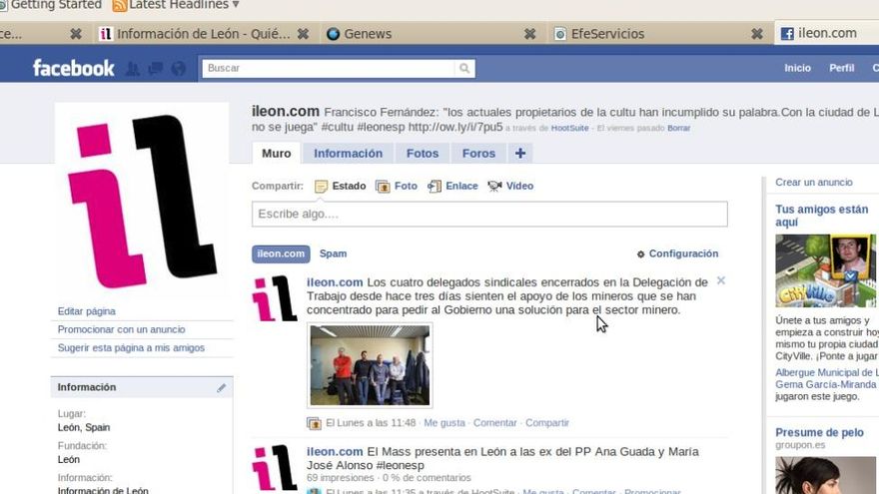The width and height of the screenshot is (879, 494).
Task: Click the CityVille ad image
Action: tap(825, 270)
